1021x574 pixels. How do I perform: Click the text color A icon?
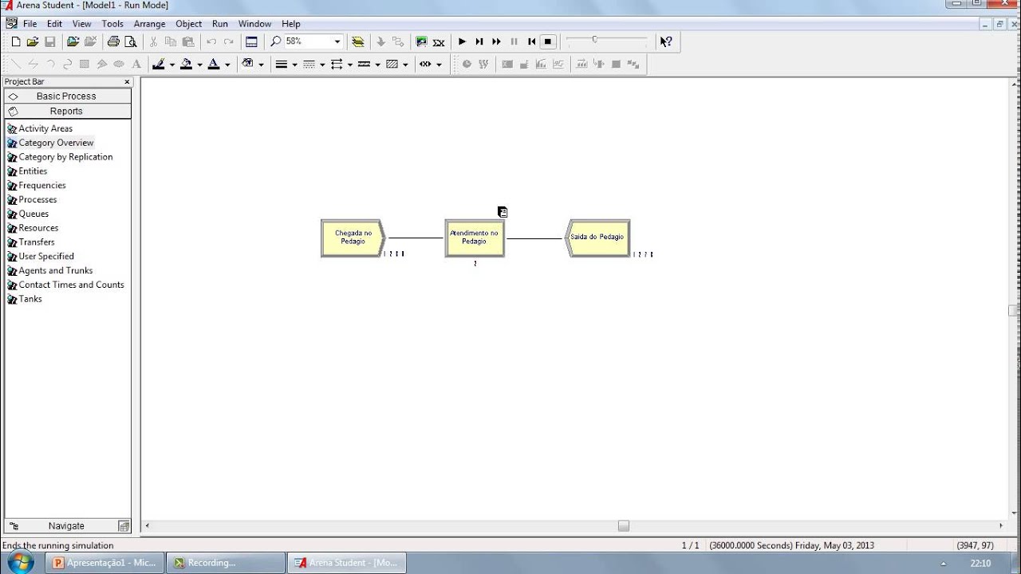[x=214, y=65]
